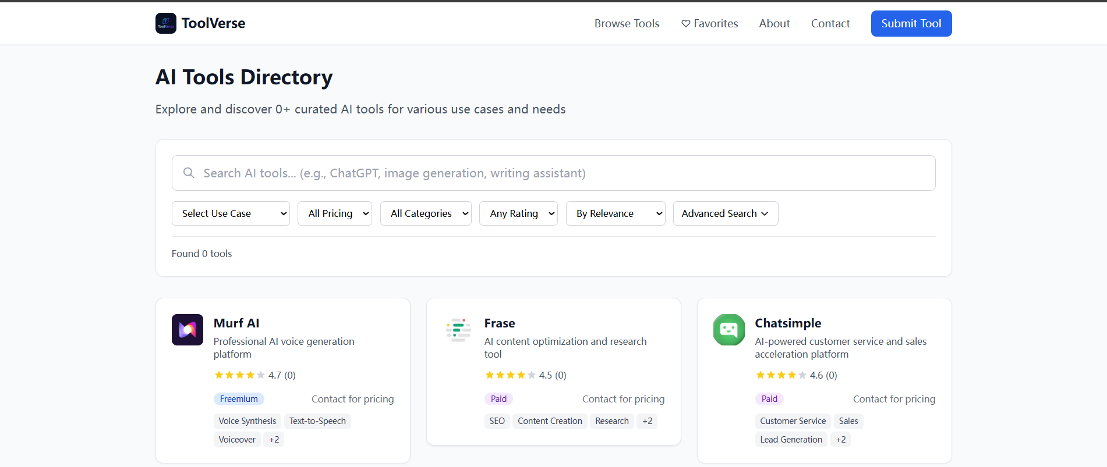Click Contact for pricing on Chatsimple

coord(894,399)
